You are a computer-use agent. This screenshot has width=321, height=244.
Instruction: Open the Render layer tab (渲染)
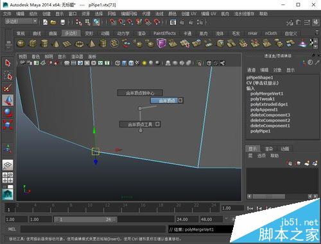(269, 149)
